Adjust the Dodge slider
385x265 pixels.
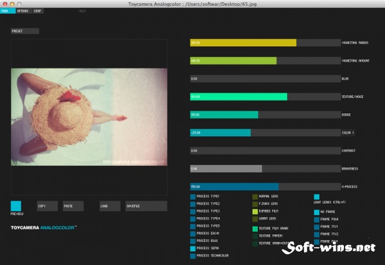click(x=266, y=115)
